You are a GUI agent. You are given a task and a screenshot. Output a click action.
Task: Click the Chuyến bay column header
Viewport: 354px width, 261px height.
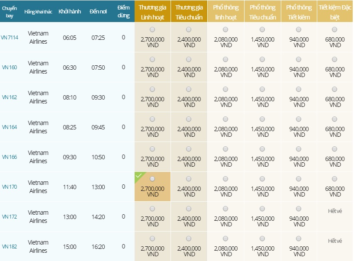[10, 12]
